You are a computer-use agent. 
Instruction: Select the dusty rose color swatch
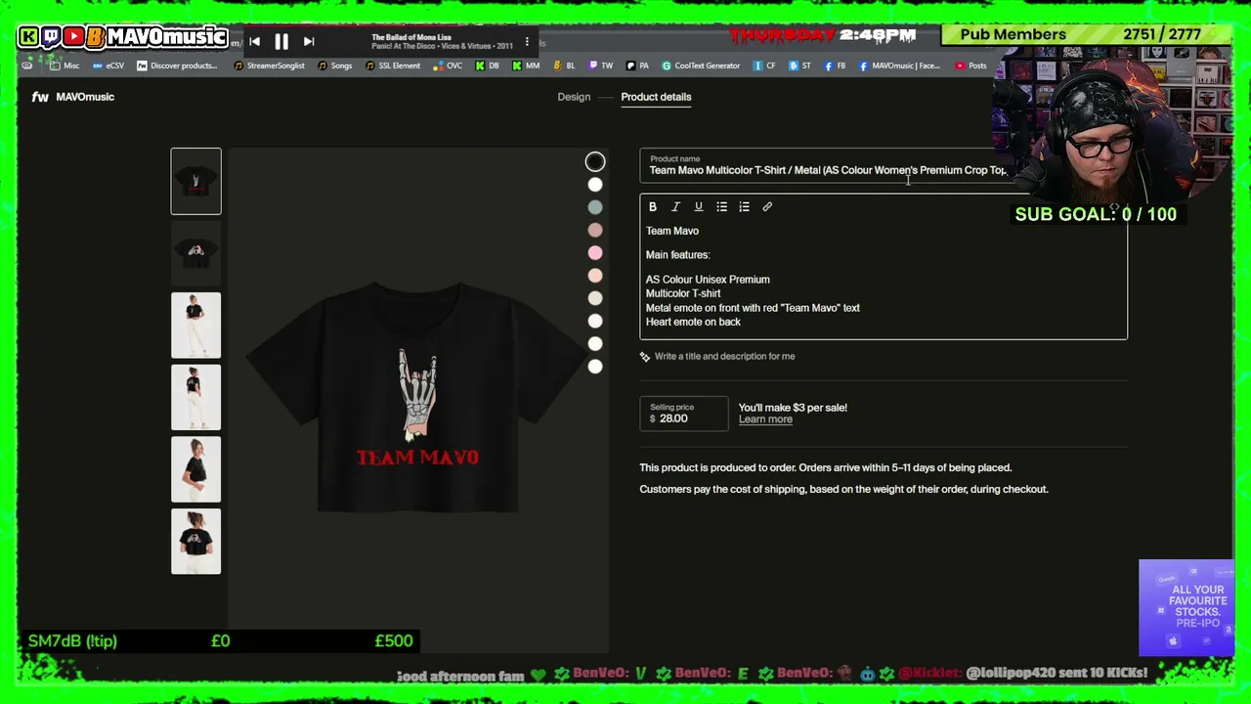coord(595,230)
